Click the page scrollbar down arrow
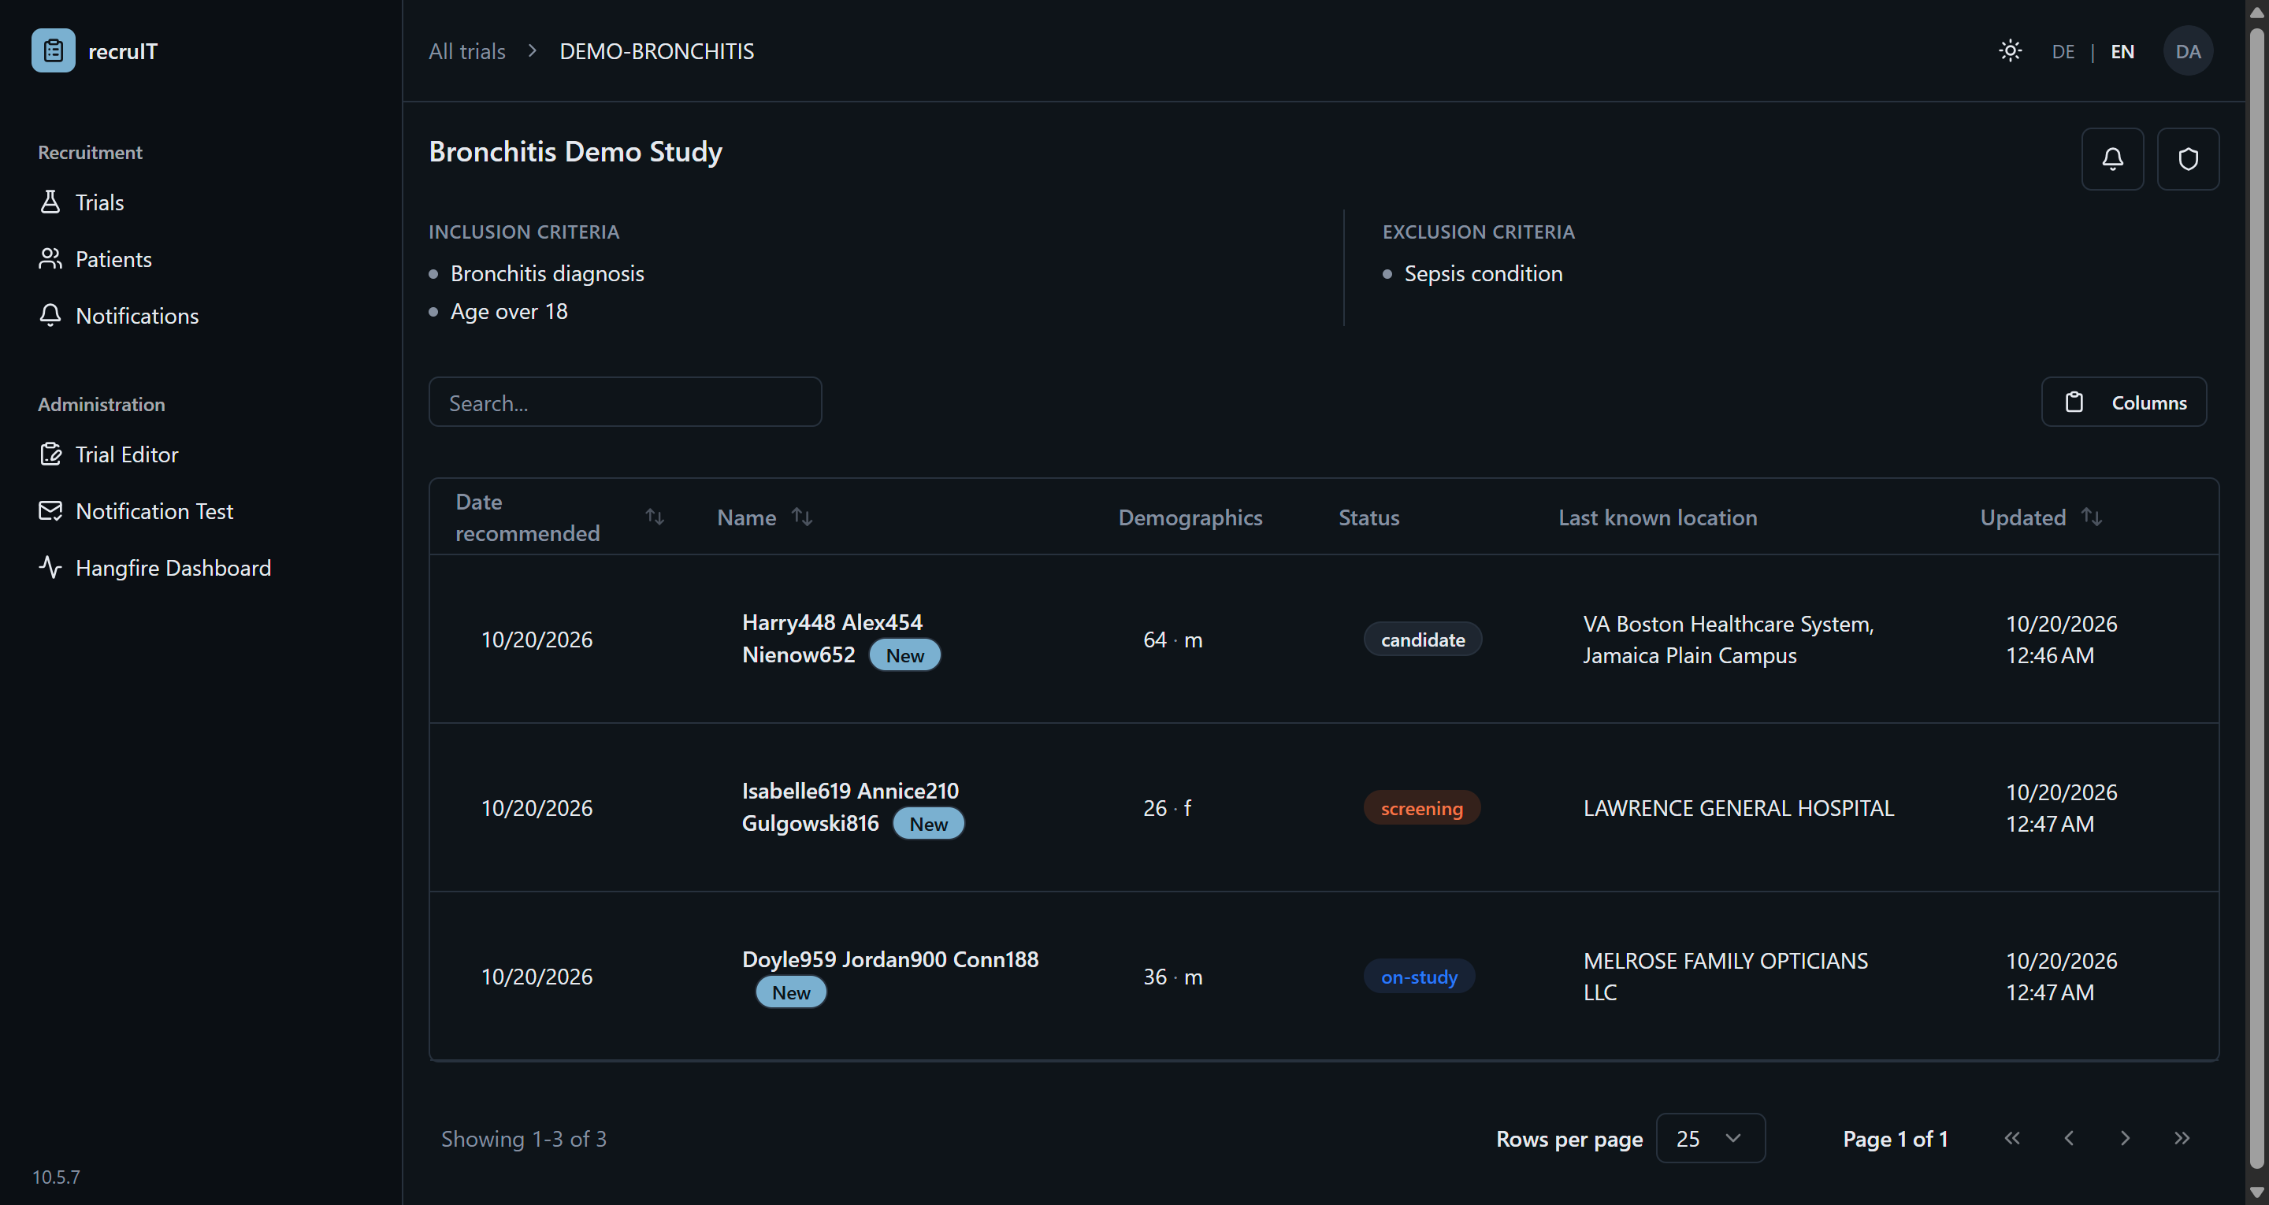The image size is (2269, 1205). click(x=2256, y=1192)
